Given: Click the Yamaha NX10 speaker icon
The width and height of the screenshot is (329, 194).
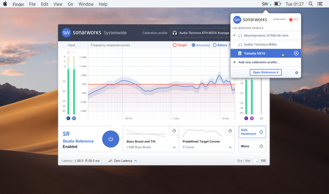Looking at the screenshot, I should tap(240, 53).
